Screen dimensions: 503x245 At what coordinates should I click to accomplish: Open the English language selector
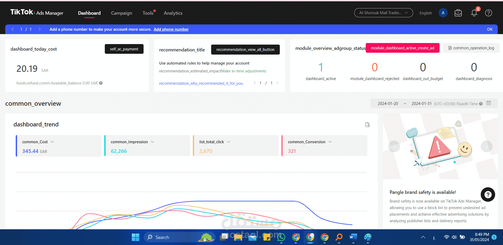426,13
